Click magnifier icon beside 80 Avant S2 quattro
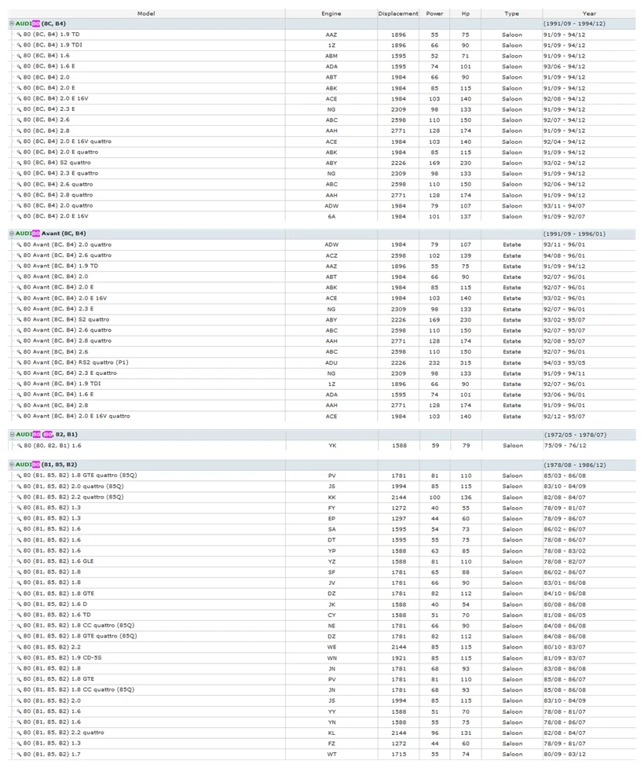Viewport: 644px width, 768px height. click(x=19, y=320)
